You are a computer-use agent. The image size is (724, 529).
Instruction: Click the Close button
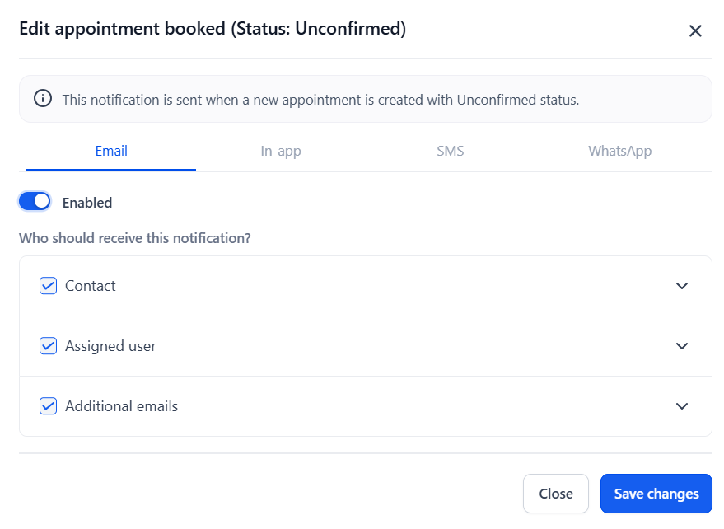[x=555, y=494]
